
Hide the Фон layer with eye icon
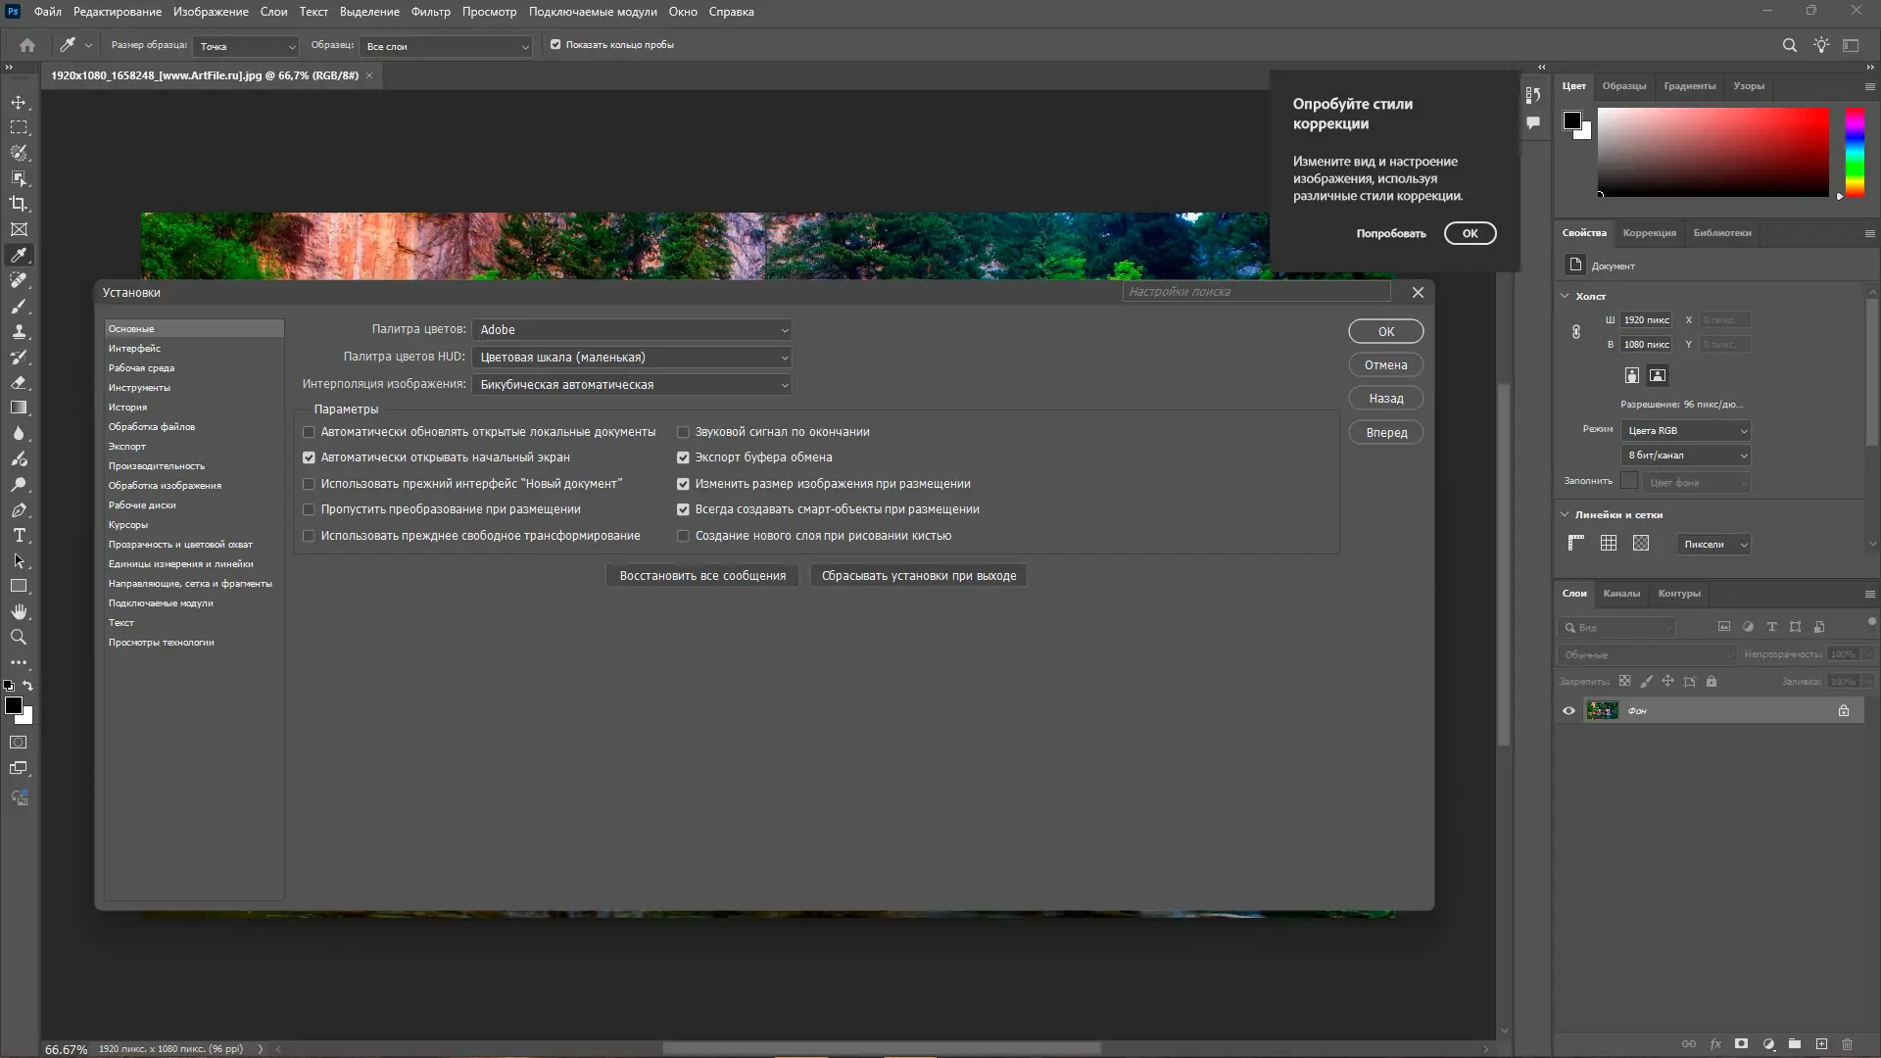point(1568,711)
